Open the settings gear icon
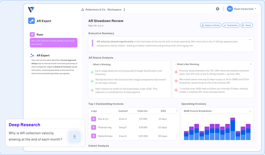This screenshot has width=265, height=155. pyautogui.click(x=218, y=9)
